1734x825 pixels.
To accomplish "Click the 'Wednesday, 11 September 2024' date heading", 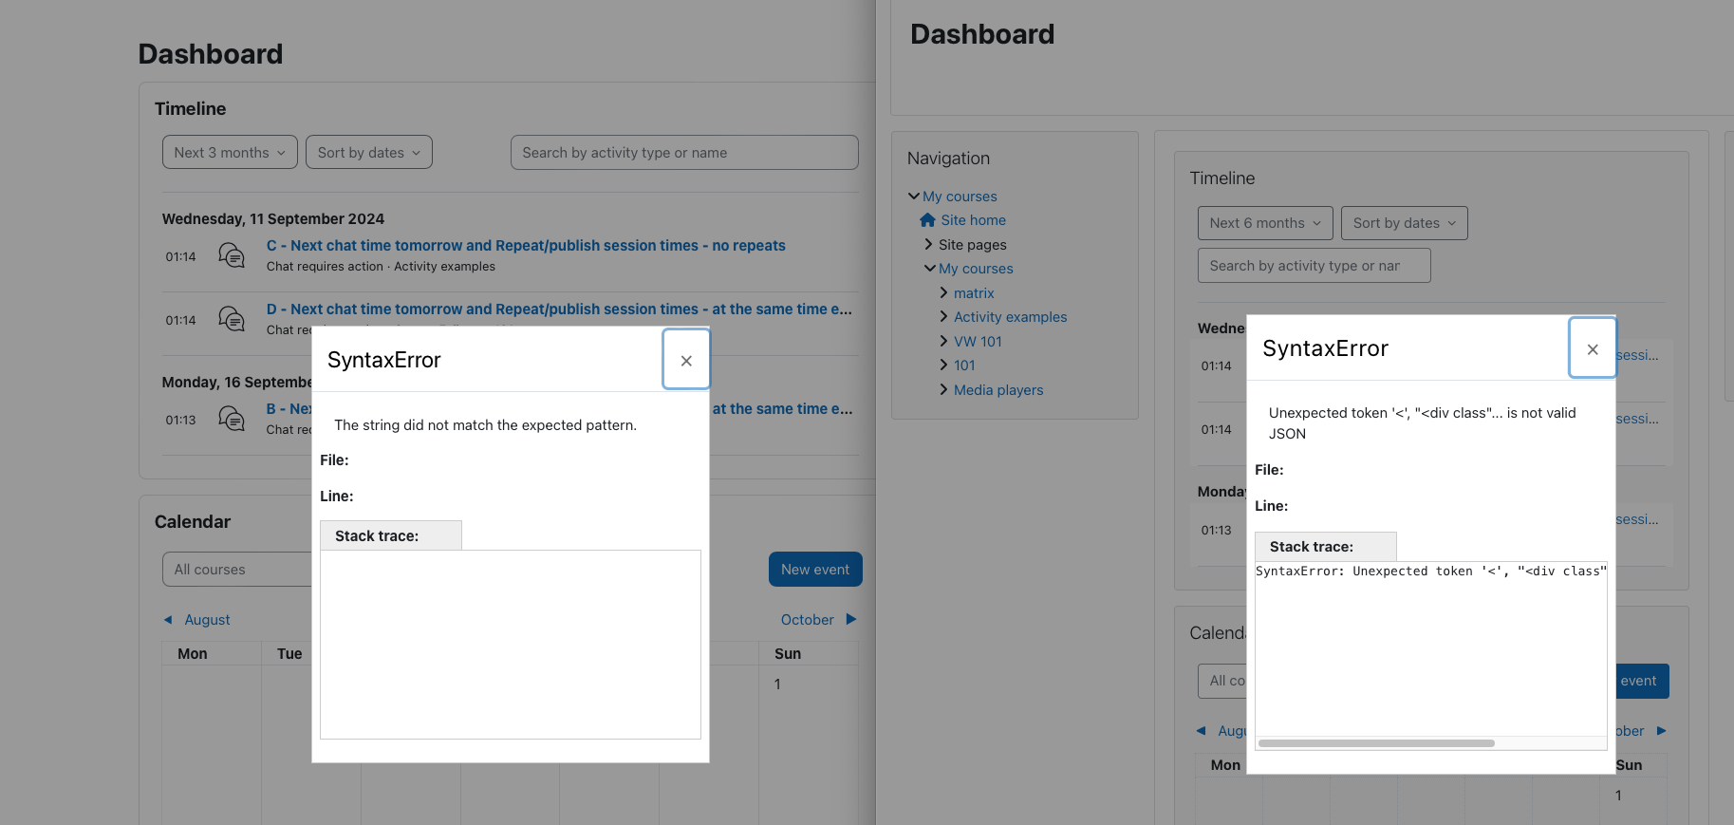I will pos(273,219).
